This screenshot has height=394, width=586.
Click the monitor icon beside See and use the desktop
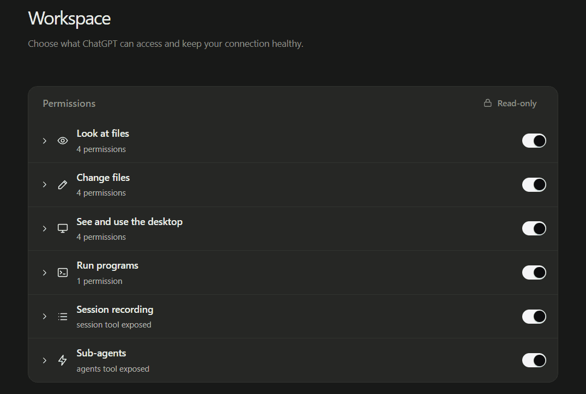63,228
